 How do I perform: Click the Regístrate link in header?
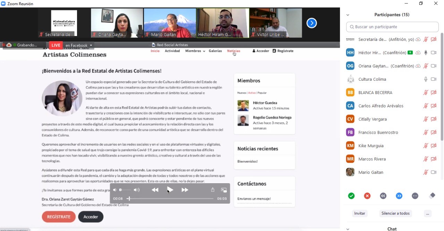pos(283,51)
